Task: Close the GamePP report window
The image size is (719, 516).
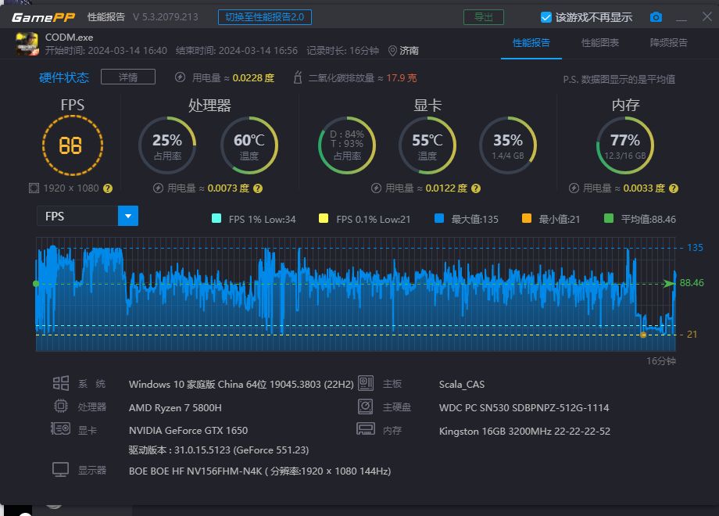Action: coord(706,16)
